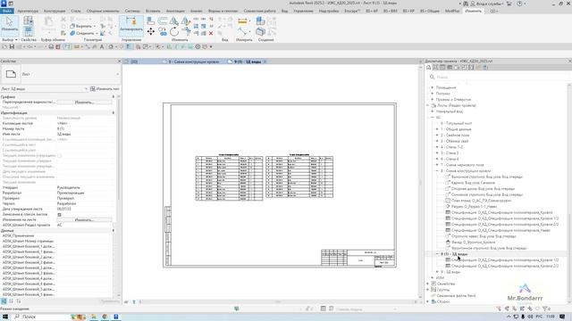Open the Выбор panel dropdown arrow
Screen dimensions: 572x321
[x=16, y=40]
